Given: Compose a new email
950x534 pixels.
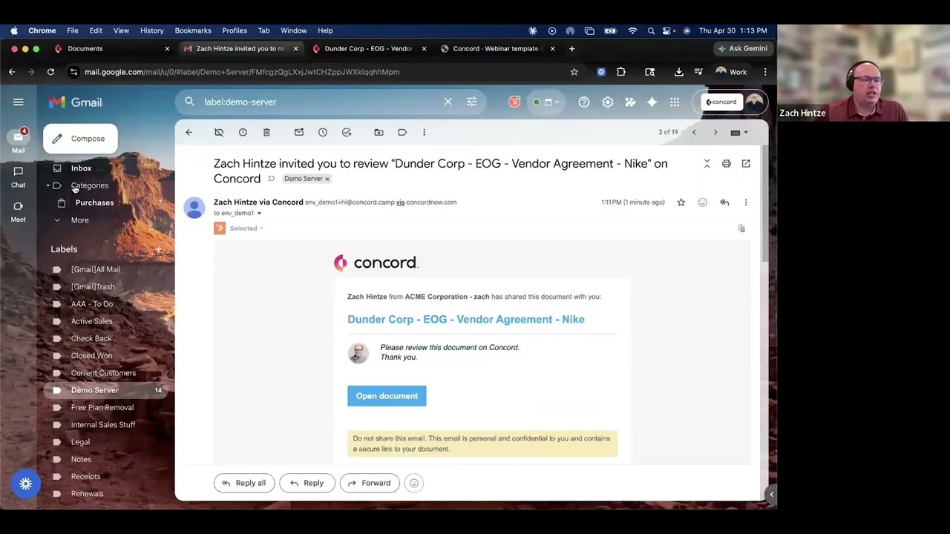Looking at the screenshot, I should click(x=80, y=139).
